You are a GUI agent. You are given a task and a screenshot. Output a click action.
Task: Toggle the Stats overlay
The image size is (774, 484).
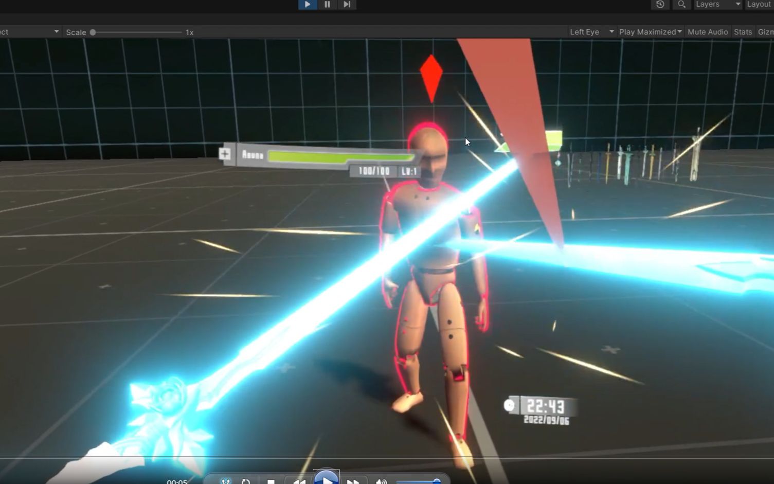point(743,32)
